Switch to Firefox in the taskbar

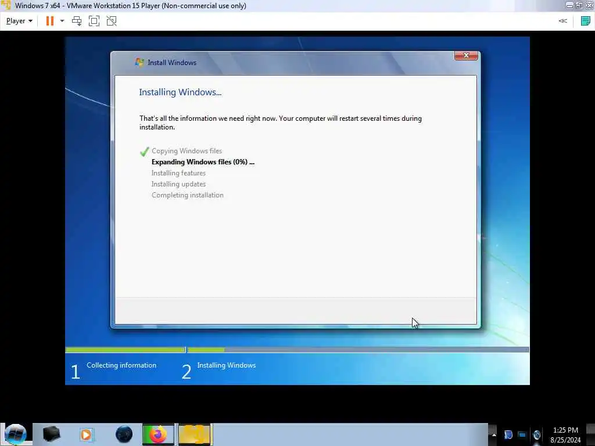[x=158, y=434]
